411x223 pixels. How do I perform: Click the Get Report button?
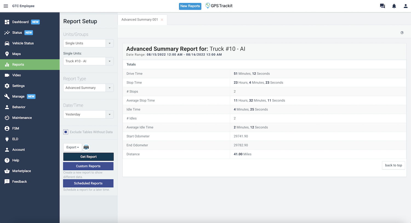click(88, 157)
